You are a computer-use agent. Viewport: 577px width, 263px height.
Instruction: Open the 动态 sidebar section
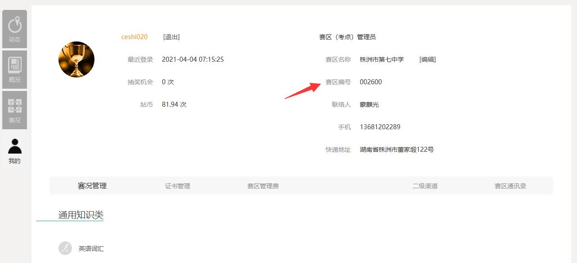14,29
